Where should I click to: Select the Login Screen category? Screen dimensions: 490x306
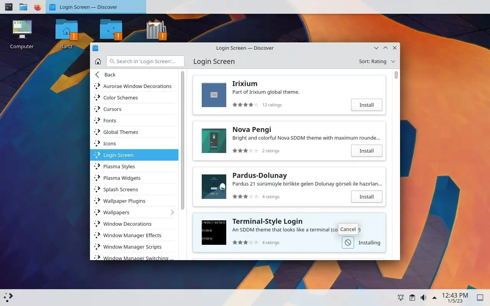click(x=134, y=155)
